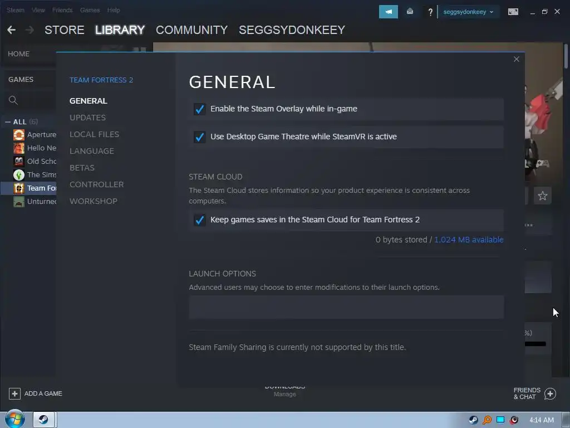Image resolution: width=570 pixels, height=428 pixels.
Task: Click the back navigation arrow
Action: [12, 30]
